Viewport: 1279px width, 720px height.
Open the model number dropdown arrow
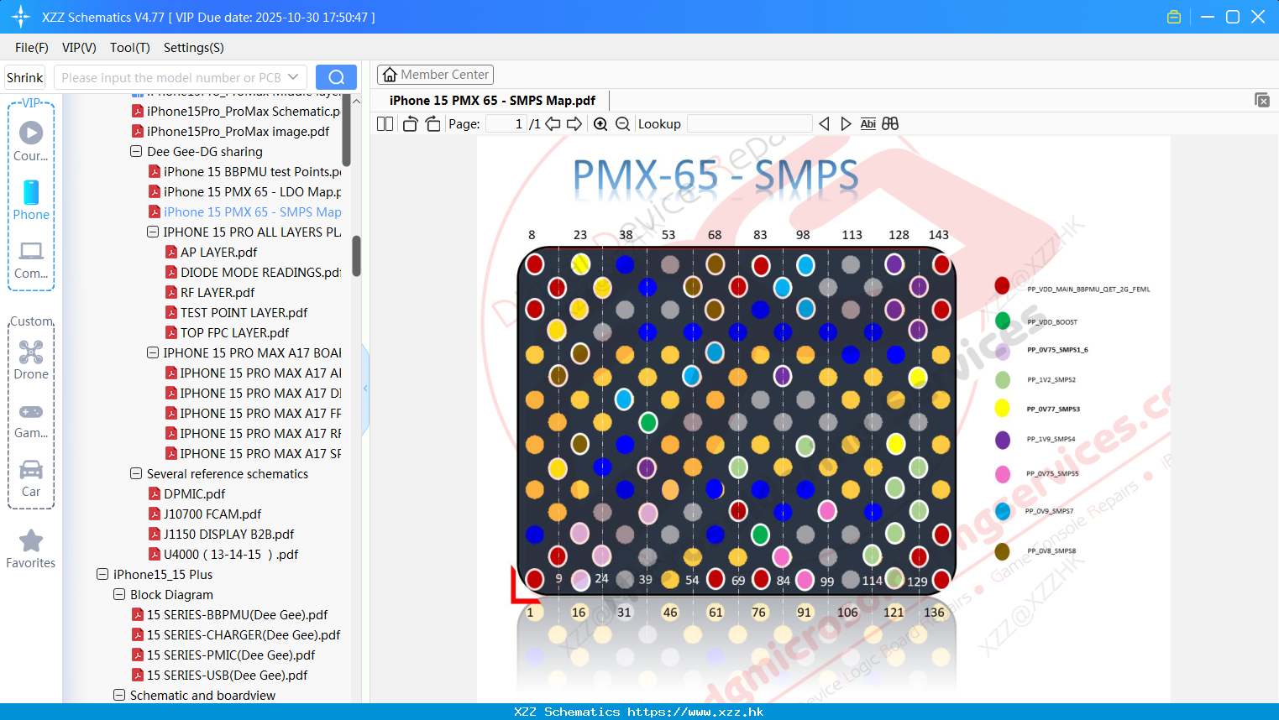coord(293,77)
